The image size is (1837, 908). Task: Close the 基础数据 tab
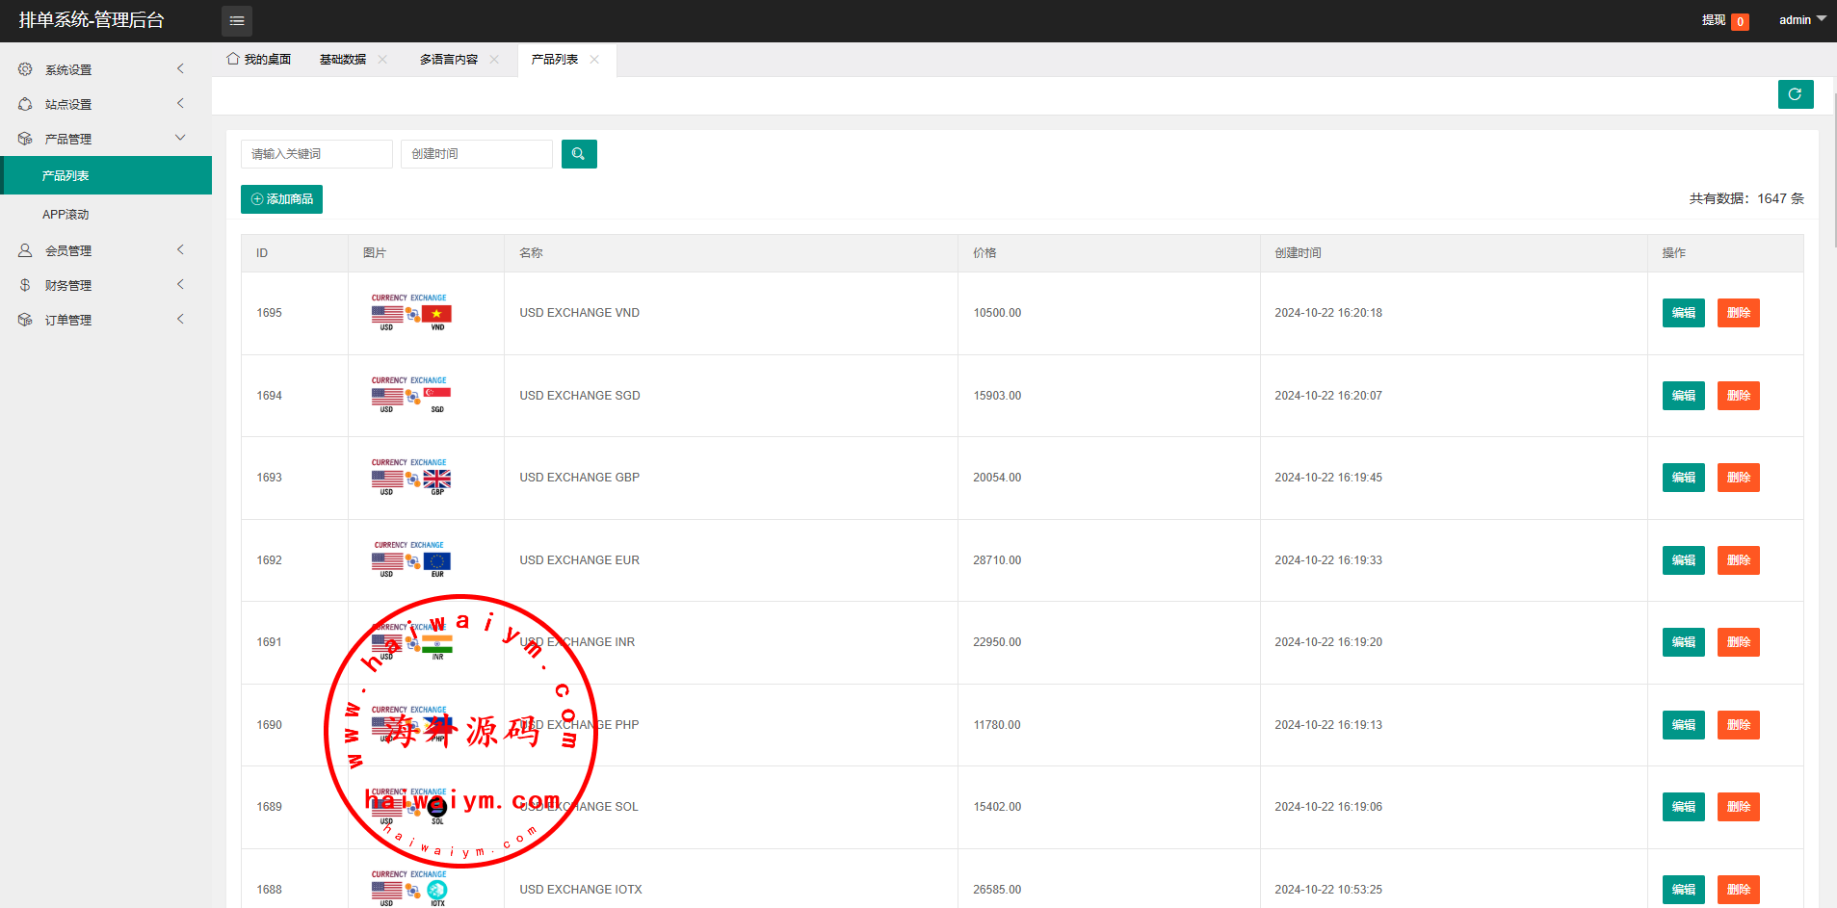point(382,60)
